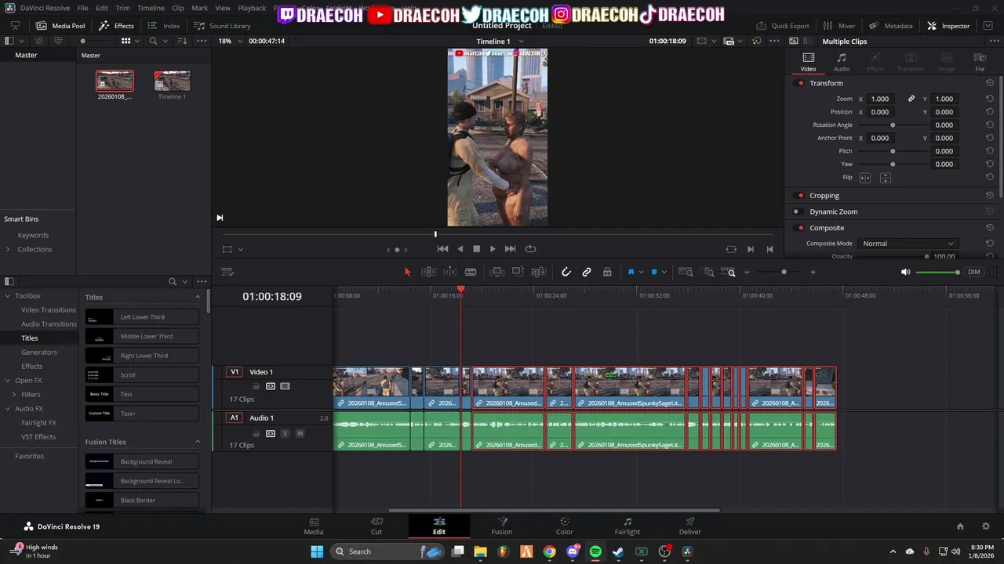The image size is (1004, 564).
Task: Click the V1 destination control
Action: pos(234,372)
